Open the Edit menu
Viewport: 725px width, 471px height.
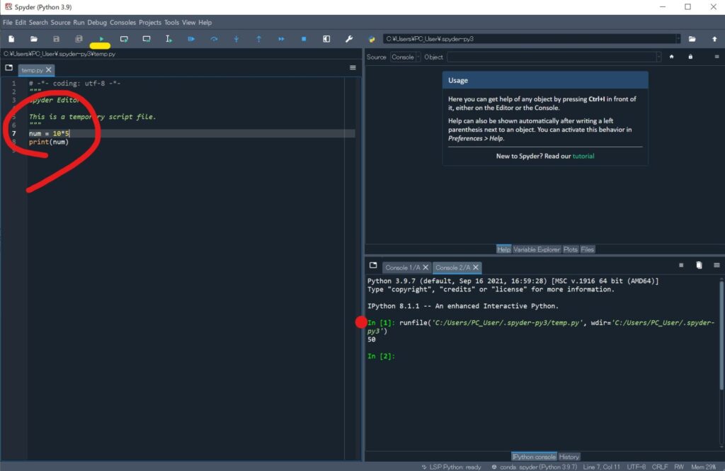[x=21, y=22]
